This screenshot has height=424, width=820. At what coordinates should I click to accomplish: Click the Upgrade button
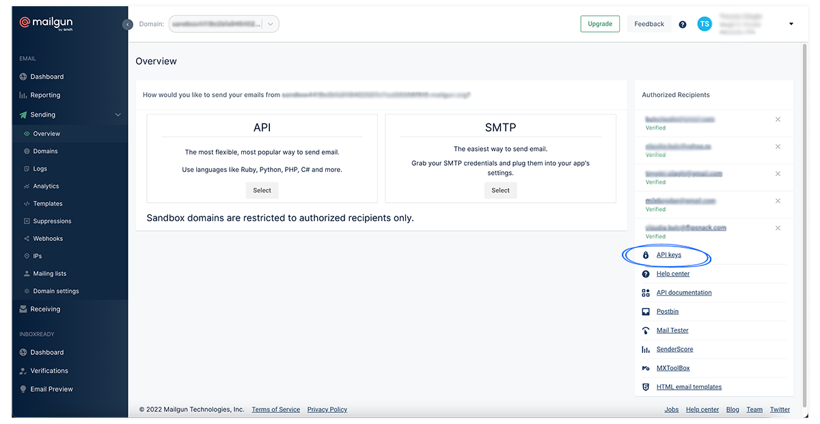click(x=600, y=24)
